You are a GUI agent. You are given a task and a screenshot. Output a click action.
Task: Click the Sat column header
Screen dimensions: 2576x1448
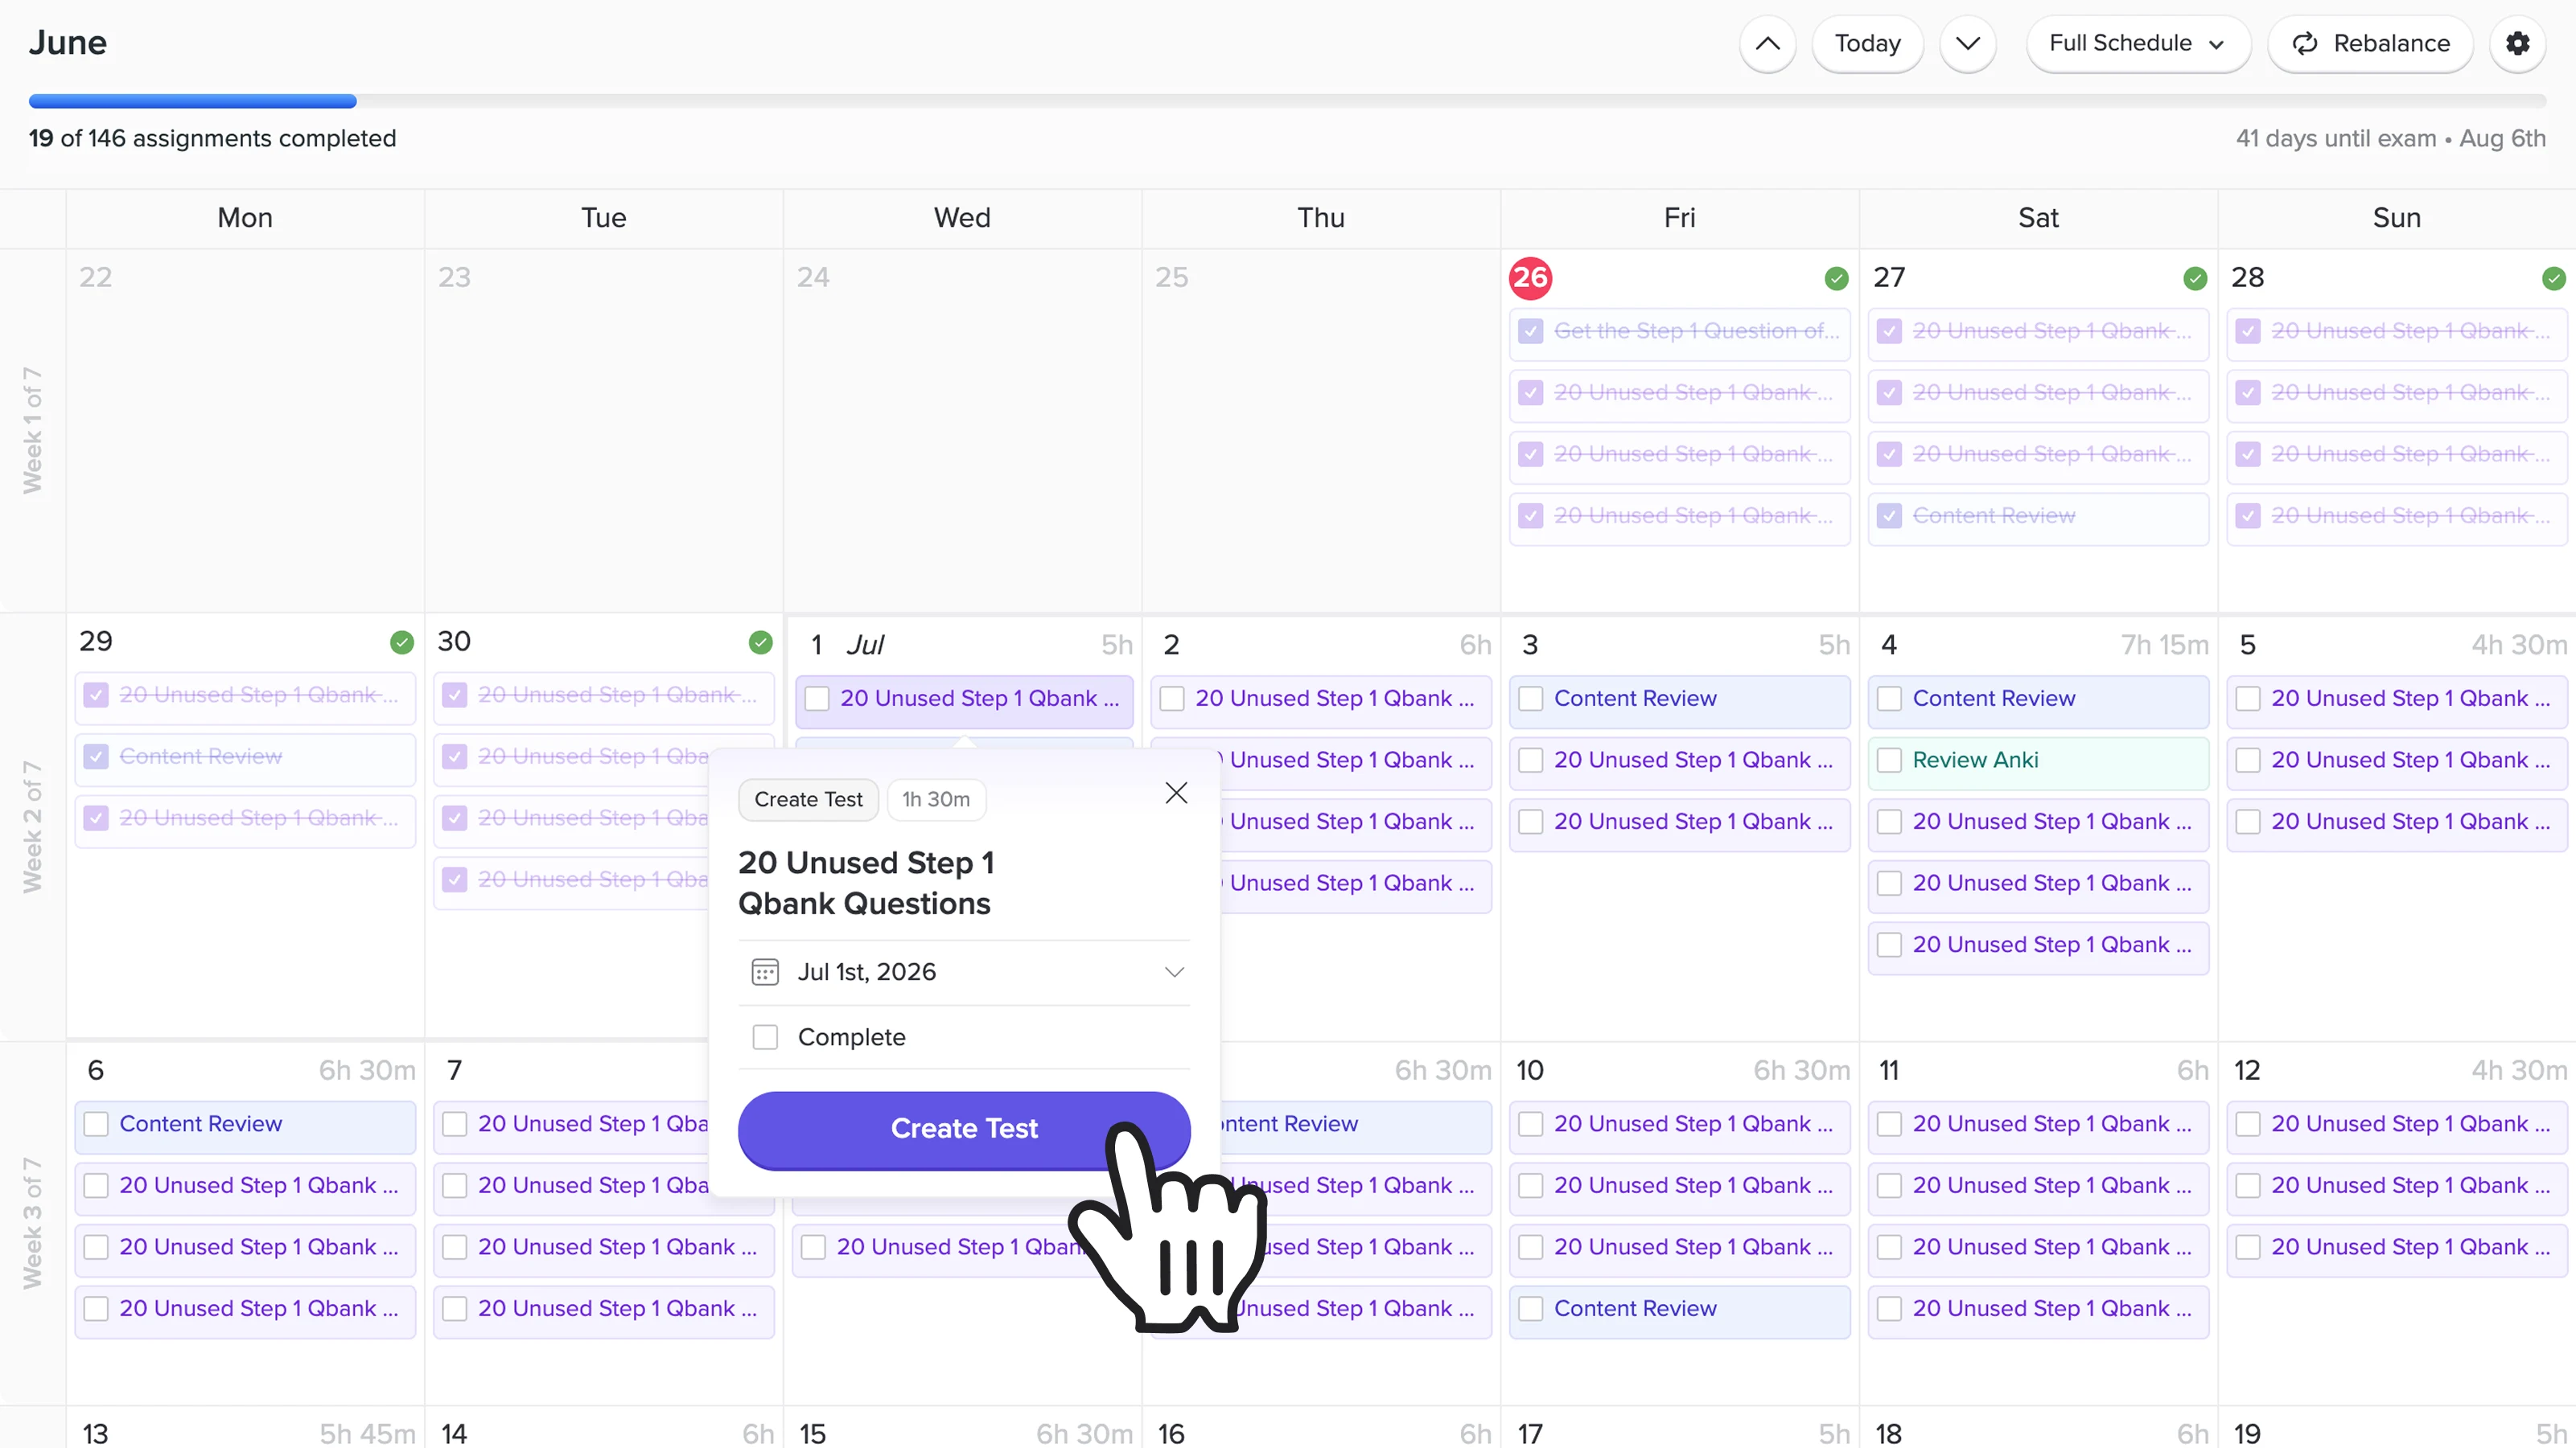pyautogui.click(x=2038, y=218)
